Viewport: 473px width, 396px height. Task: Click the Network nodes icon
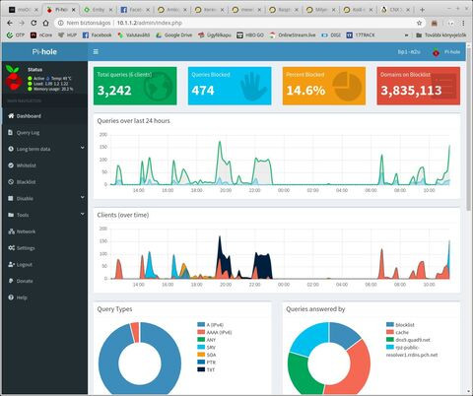pyautogui.click(x=11, y=231)
